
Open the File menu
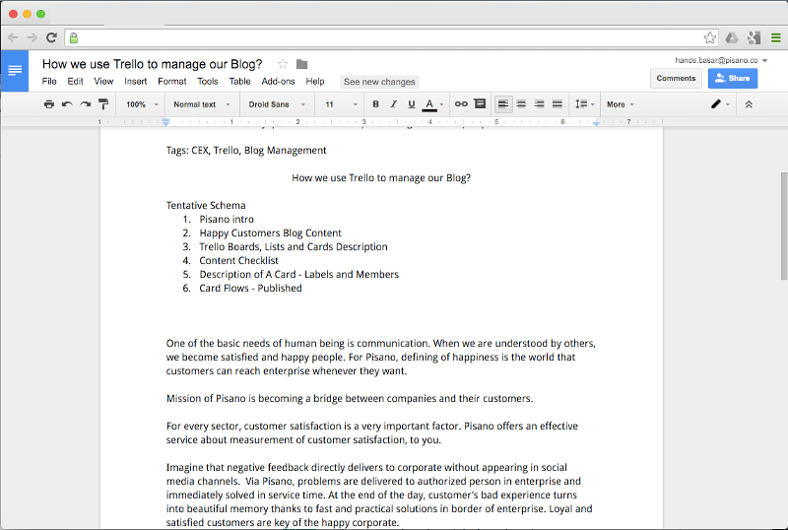(x=49, y=82)
